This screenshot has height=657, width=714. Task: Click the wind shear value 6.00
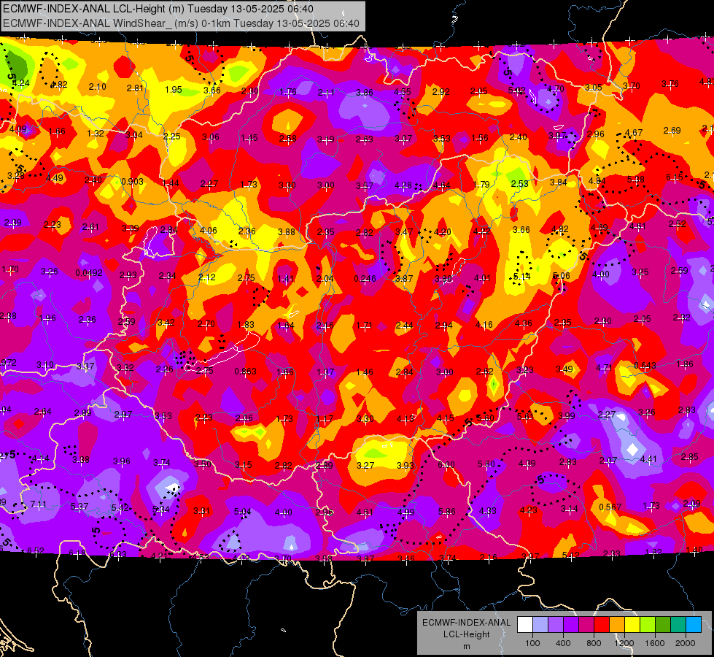pyautogui.click(x=446, y=464)
